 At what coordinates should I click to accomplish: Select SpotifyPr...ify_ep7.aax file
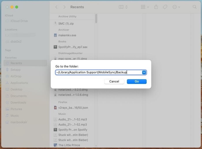pyautogui.click(x=73, y=47)
